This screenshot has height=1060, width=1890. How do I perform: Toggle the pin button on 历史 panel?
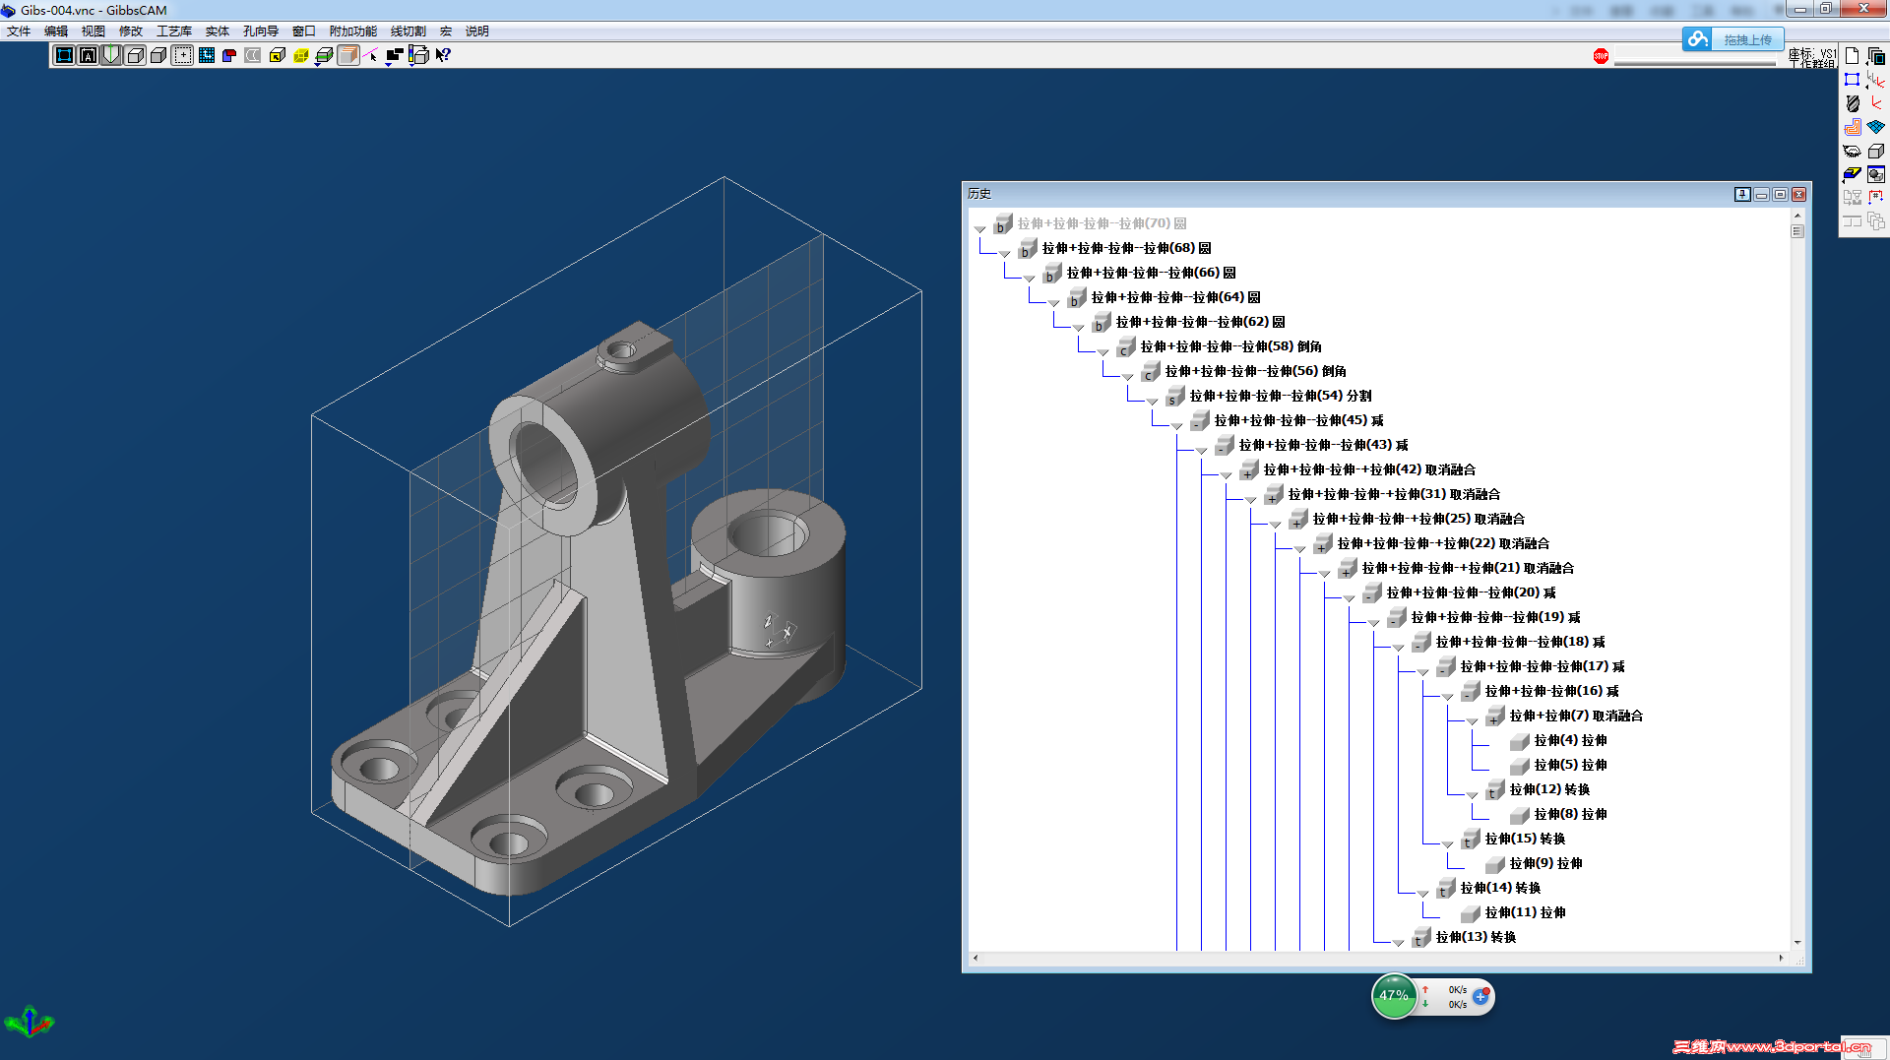(x=1742, y=194)
